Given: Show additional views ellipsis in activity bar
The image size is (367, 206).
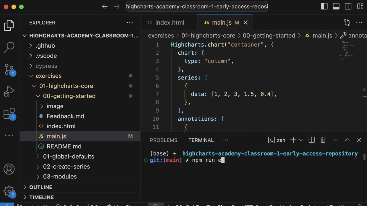Looking at the screenshot, I should [x=9, y=135].
